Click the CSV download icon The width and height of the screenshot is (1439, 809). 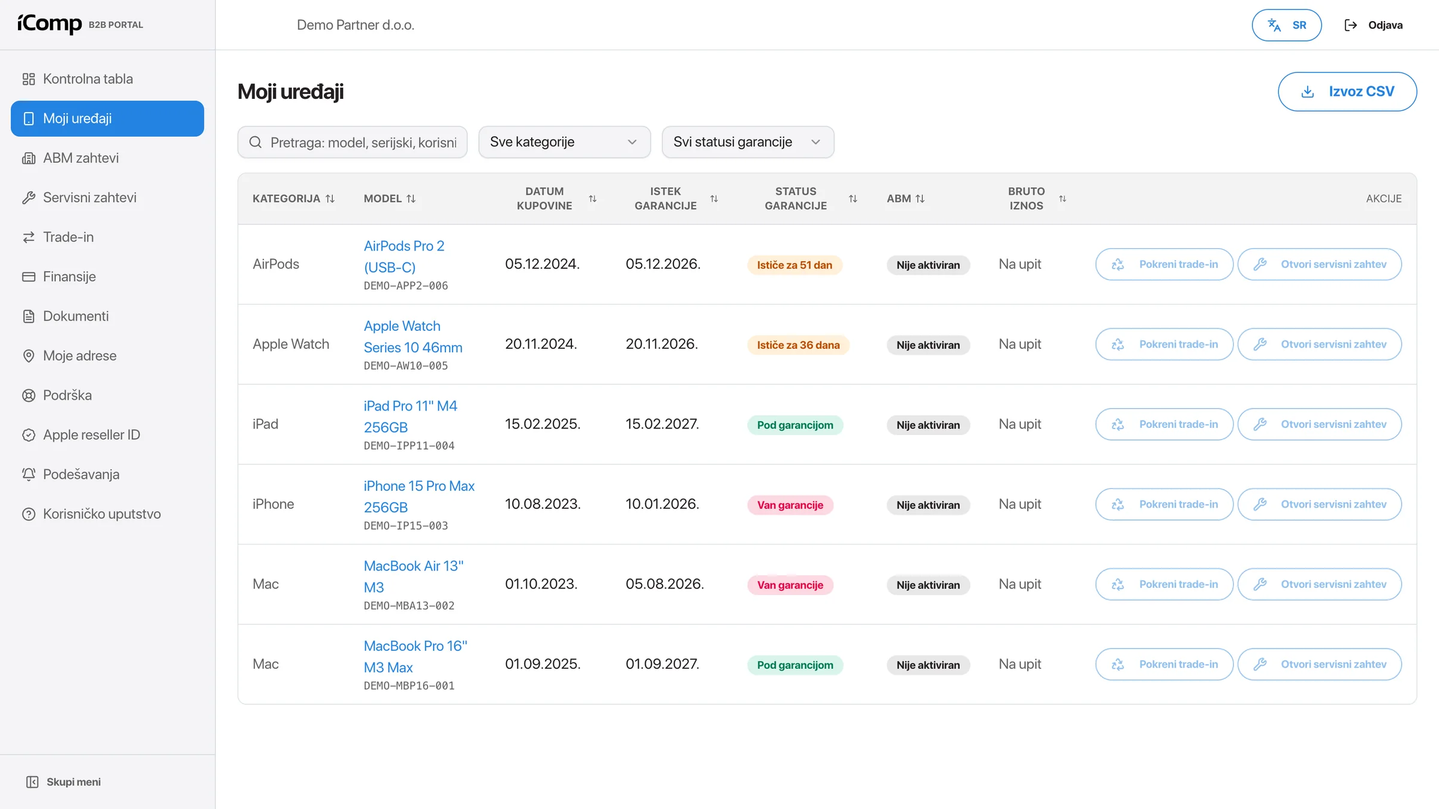[1308, 92]
